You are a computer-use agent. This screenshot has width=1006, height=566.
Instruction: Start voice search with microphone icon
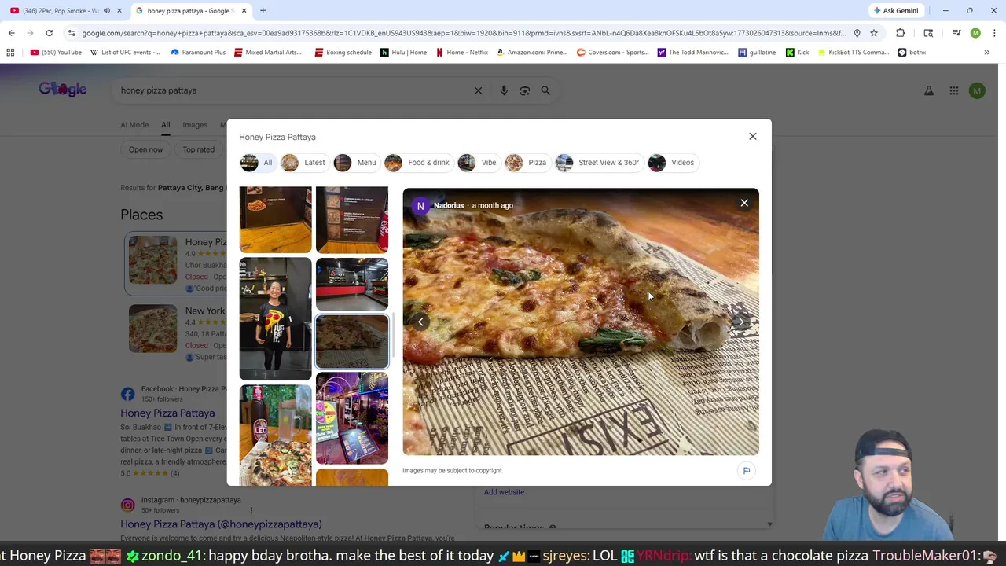(504, 90)
